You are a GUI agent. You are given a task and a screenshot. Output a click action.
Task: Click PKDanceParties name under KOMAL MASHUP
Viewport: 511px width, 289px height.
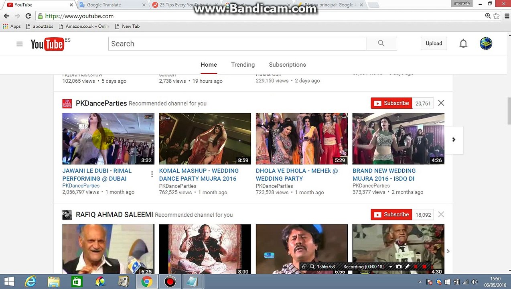tap(178, 186)
